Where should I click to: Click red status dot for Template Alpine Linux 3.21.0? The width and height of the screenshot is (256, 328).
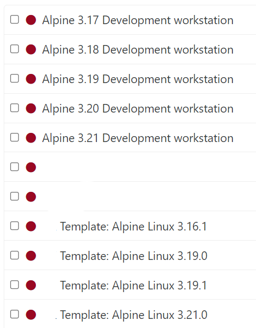[x=31, y=315]
